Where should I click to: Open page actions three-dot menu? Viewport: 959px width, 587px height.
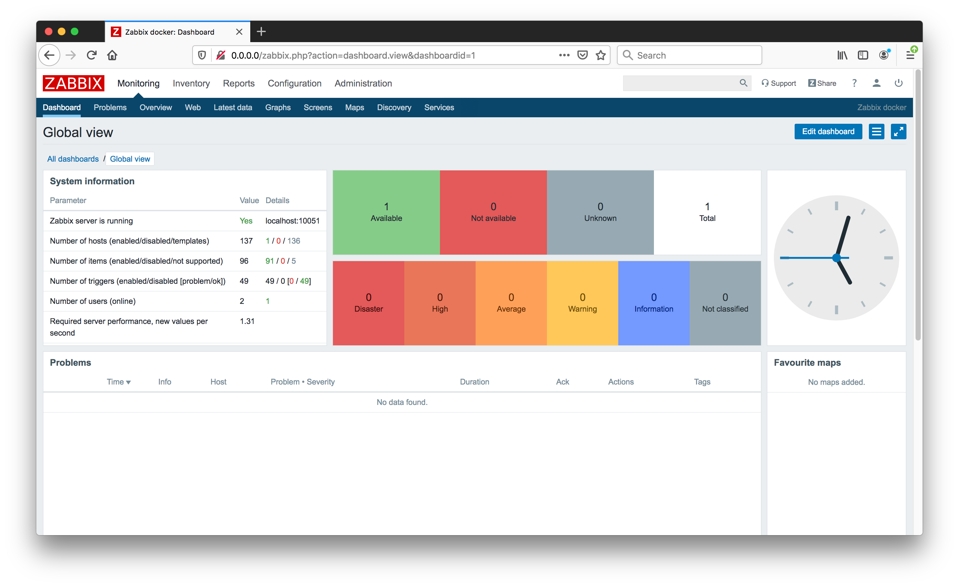coord(564,55)
